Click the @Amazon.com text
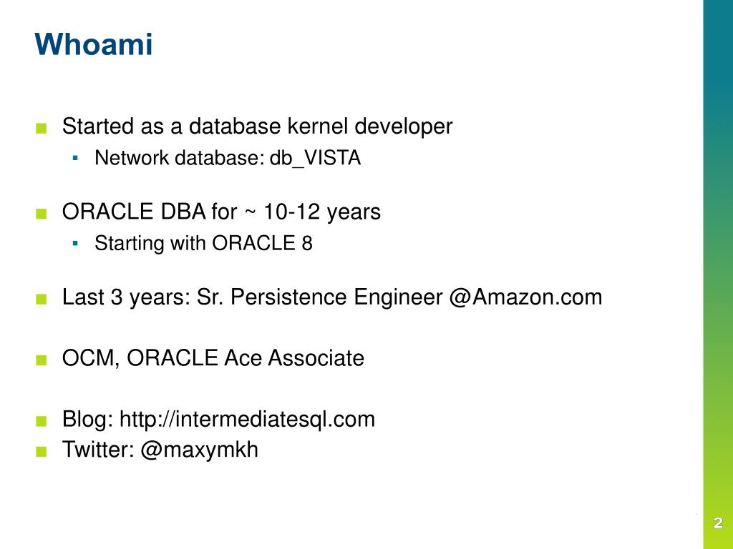Image resolution: width=733 pixels, height=549 pixels. point(525,297)
